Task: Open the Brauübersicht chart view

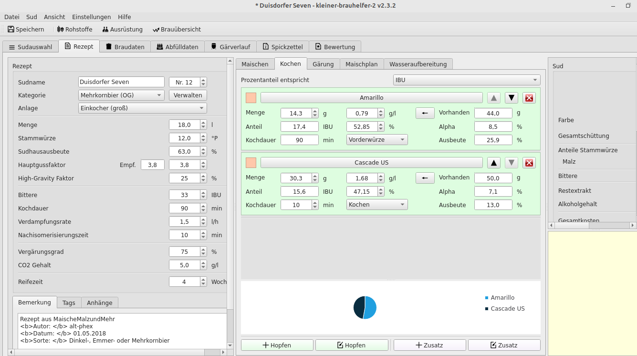Action: 177,29
